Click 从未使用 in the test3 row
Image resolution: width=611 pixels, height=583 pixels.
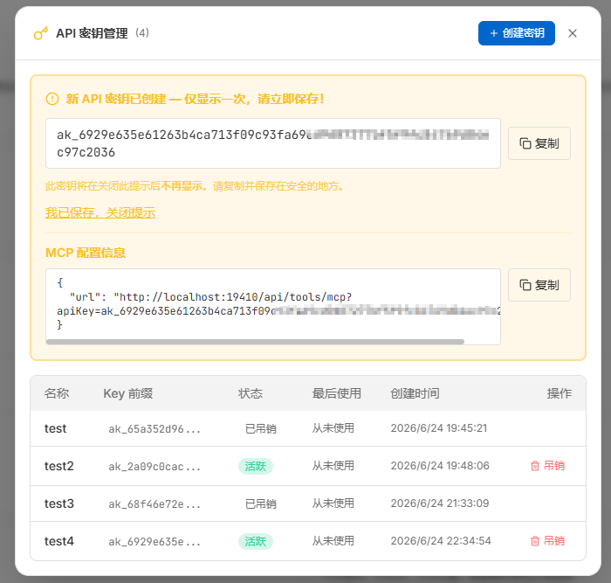click(333, 503)
